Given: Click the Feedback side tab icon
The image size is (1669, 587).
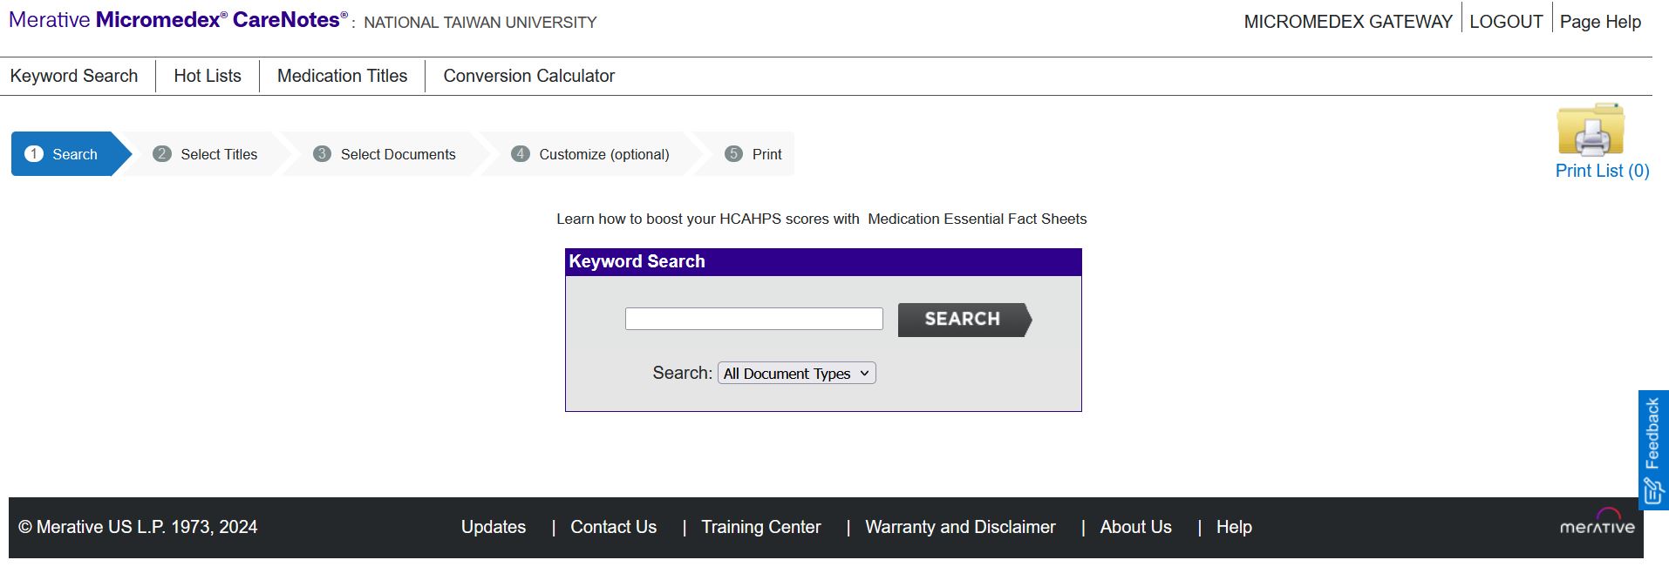Looking at the screenshot, I should click(1652, 491).
